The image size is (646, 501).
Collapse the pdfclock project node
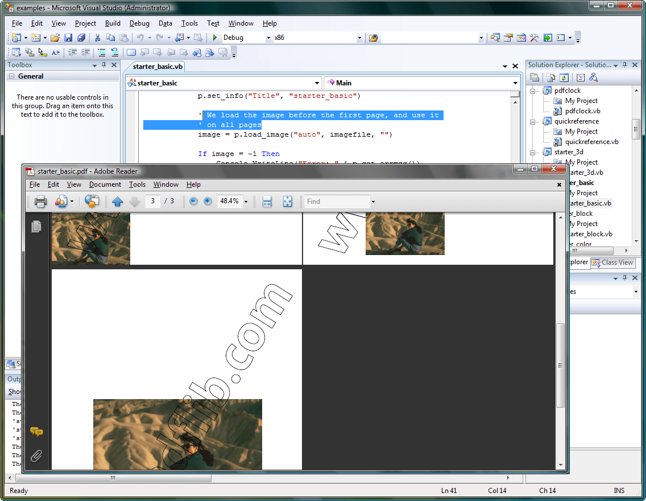click(x=533, y=91)
